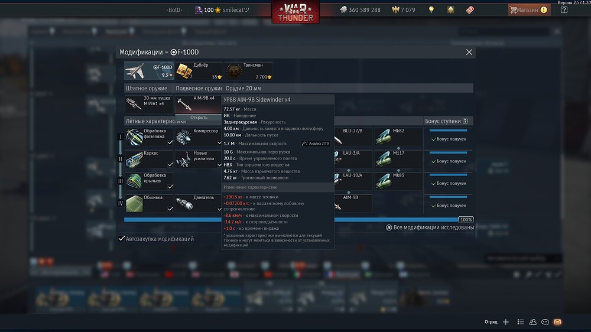Click tier IV Бонус получен status
591x332 pixels.
[449, 206]
